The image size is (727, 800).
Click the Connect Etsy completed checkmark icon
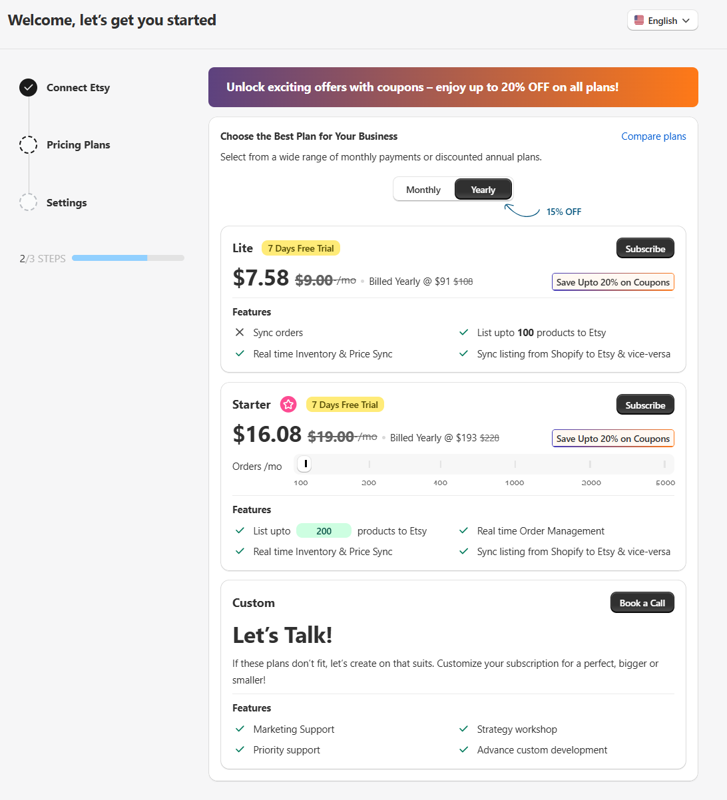pos(28,87)
